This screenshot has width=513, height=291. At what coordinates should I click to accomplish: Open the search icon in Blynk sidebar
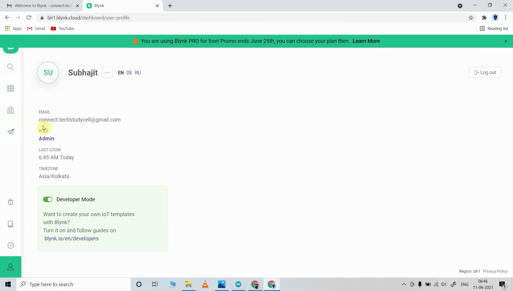point(11,67)
